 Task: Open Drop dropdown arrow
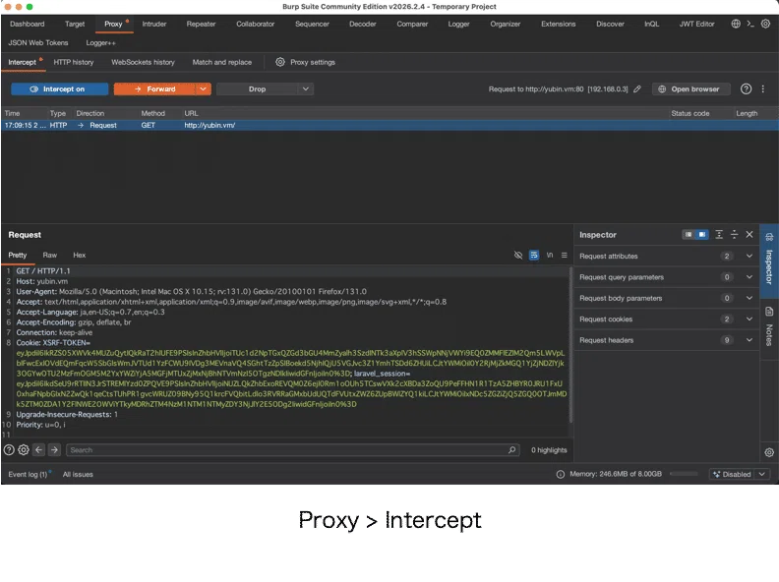click(x=306, y=88)
